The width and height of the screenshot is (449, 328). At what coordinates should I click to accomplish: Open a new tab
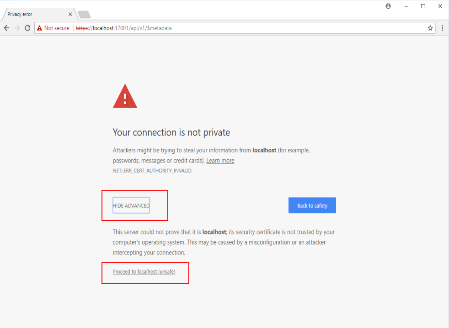click(x=84, y=15)
